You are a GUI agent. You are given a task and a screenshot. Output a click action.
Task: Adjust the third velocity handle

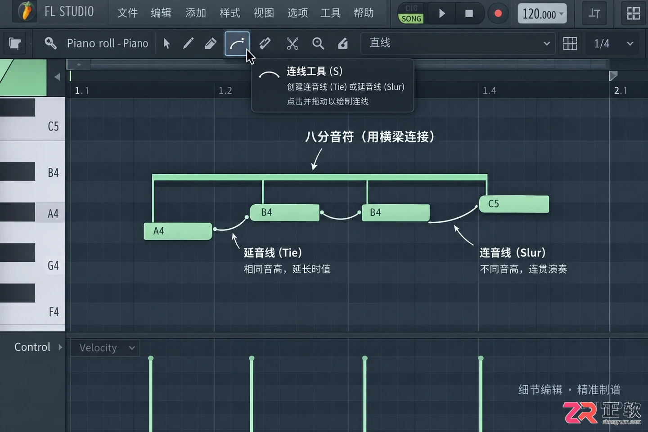(x=365, y=359)
